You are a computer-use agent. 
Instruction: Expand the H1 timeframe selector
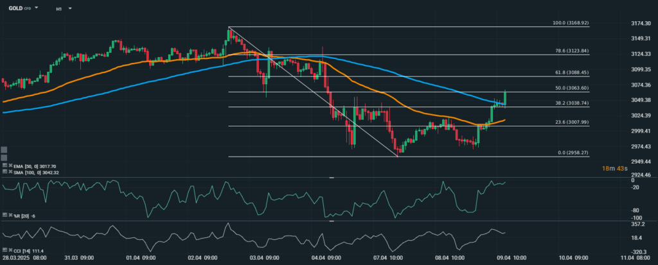69,8
